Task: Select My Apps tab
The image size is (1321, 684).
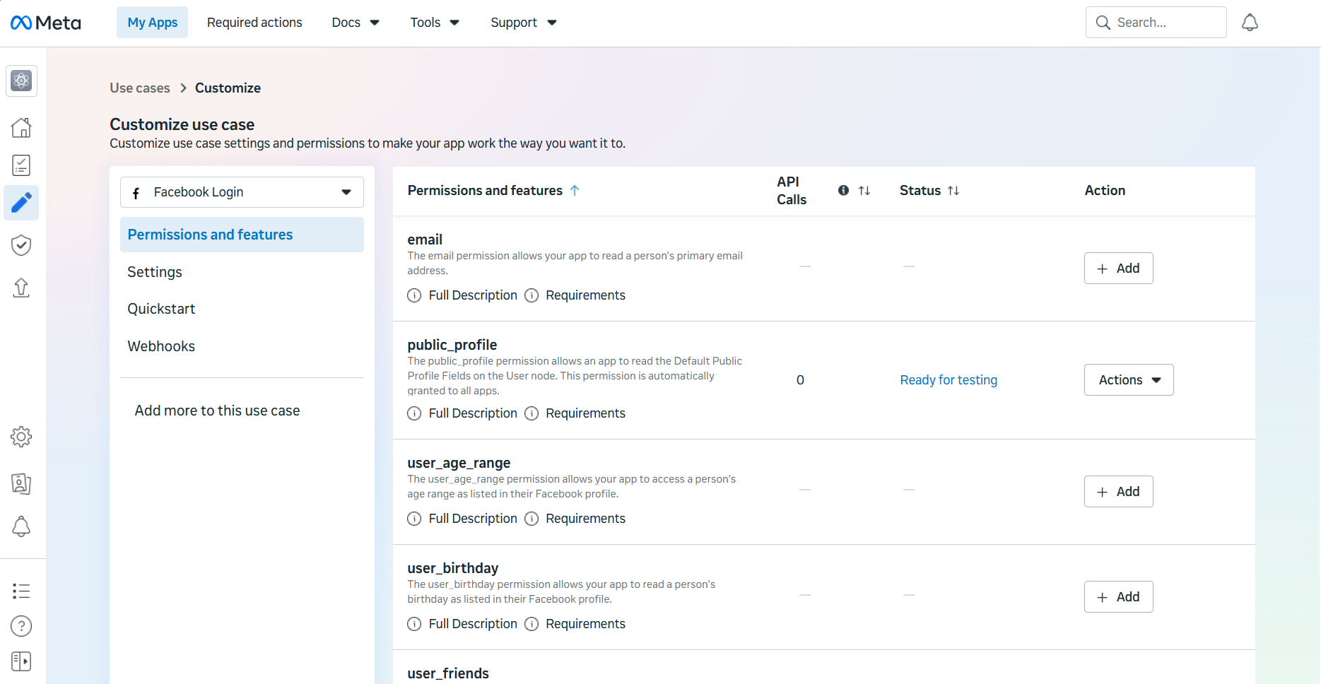Action: [x=152, y=23]
